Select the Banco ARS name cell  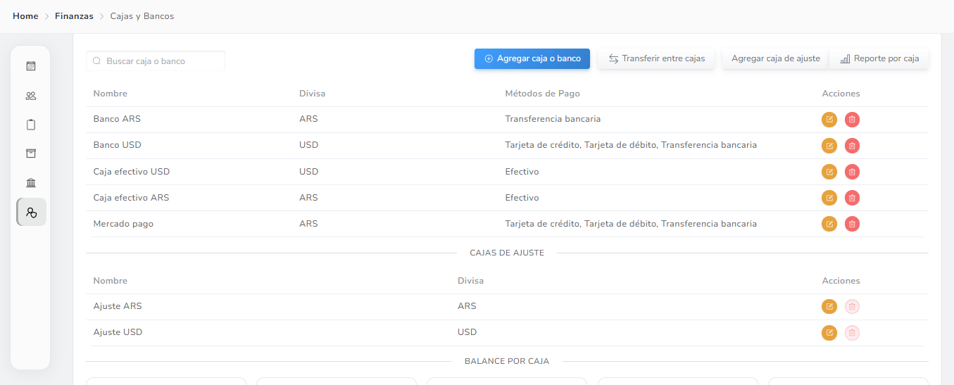(117, 119)
